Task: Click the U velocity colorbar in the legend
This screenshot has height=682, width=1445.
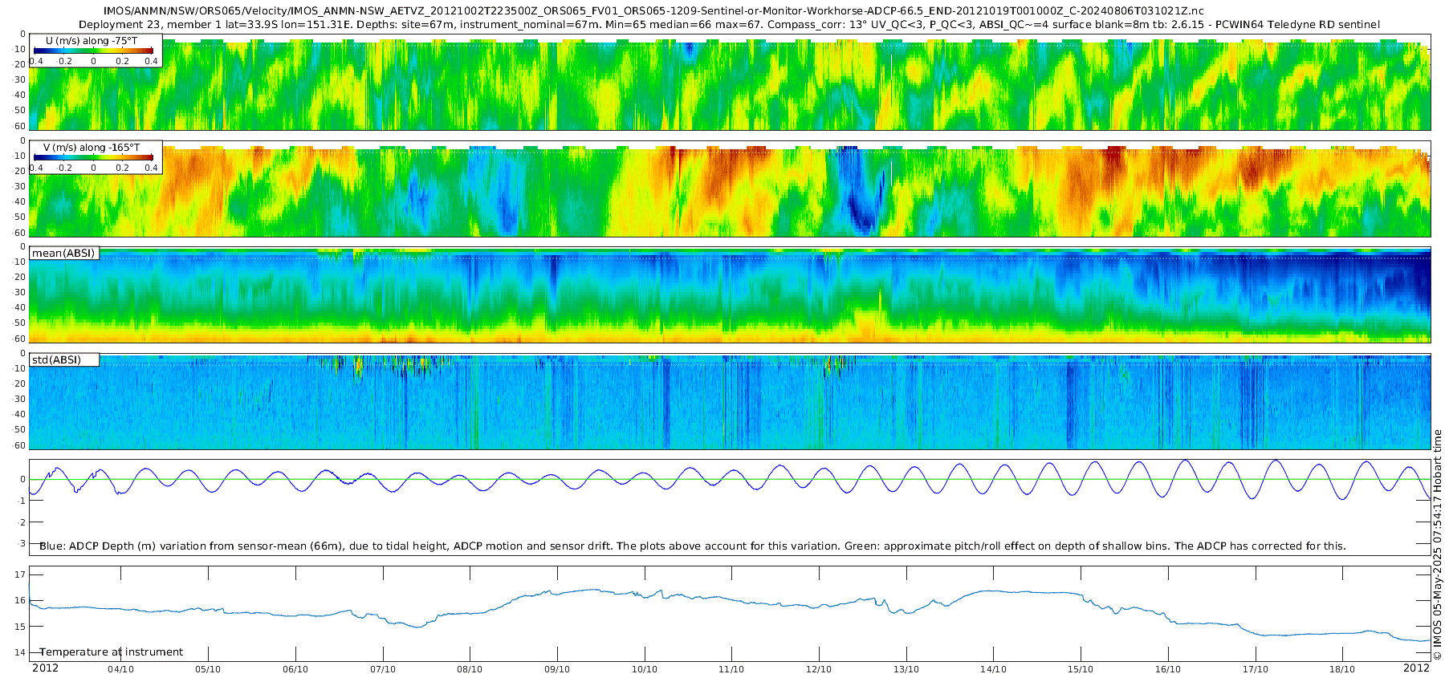Action: point(93,51)
